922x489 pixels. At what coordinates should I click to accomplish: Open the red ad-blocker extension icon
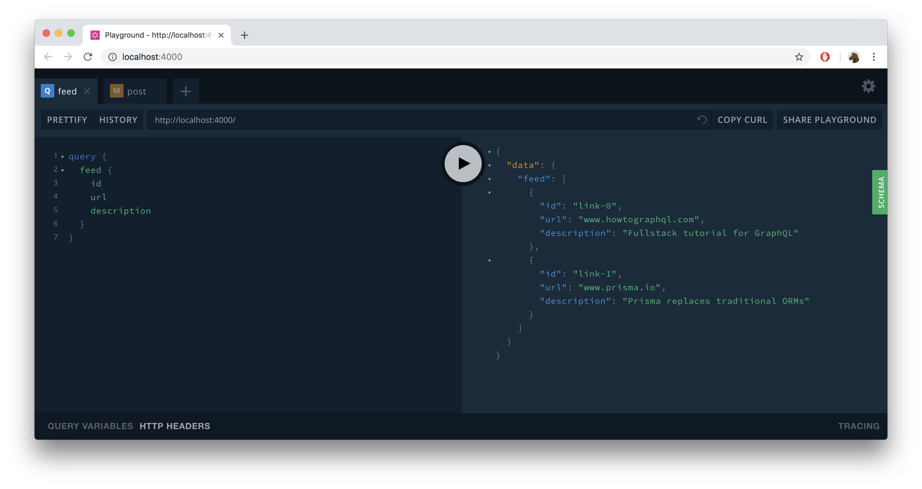click(x=825, y=57)
